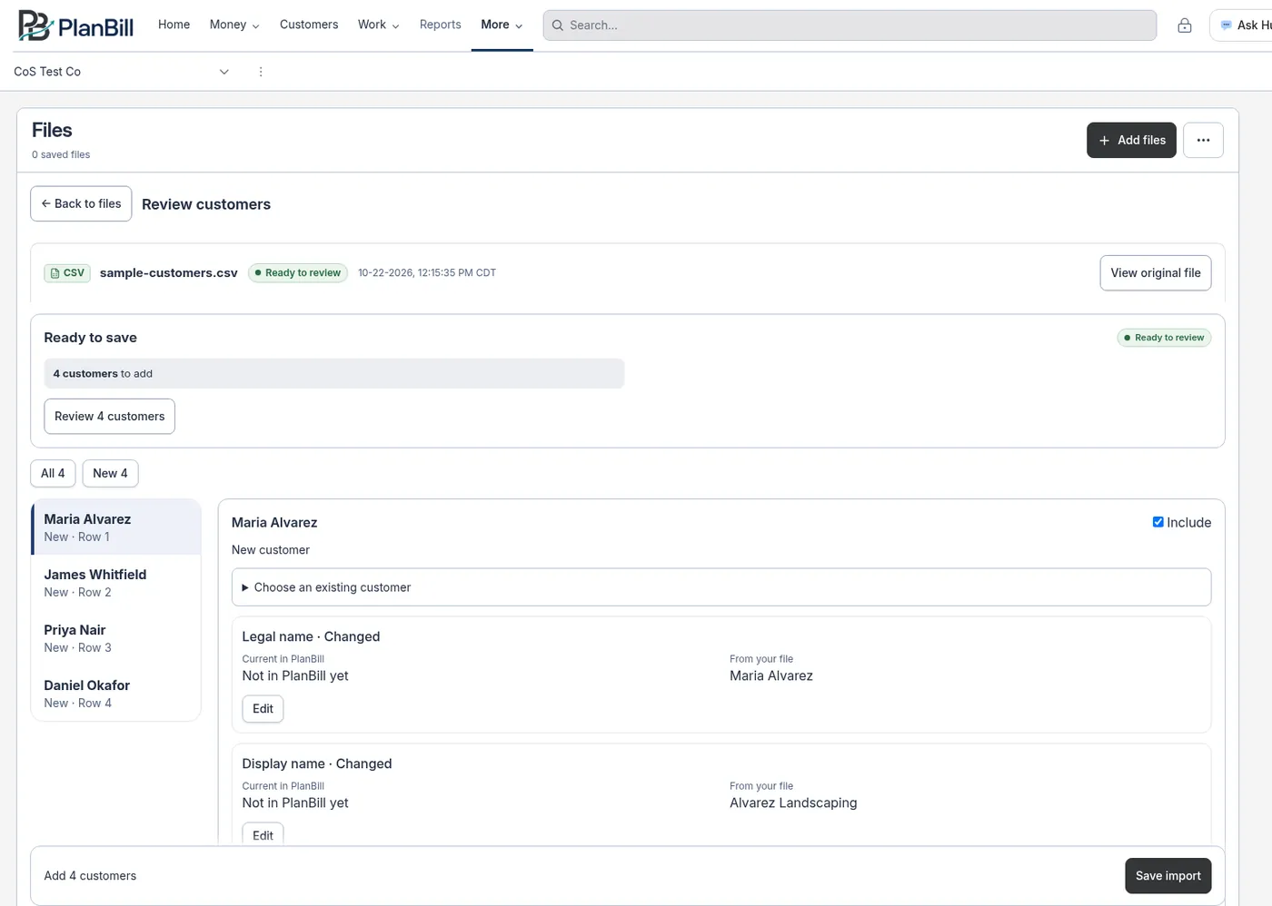Click the Add files button

pyautogui.click(x=1131, y=140)
